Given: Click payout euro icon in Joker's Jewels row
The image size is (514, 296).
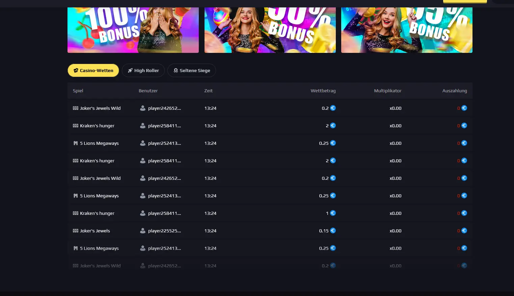Looking at the screenshot, I should pyautogui.click(x=464, y=231).
